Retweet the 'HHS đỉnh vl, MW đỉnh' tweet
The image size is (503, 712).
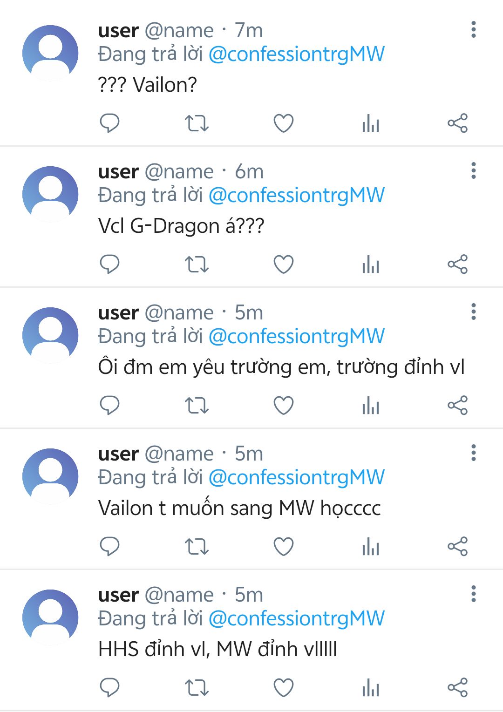click(x=197, y=688)
